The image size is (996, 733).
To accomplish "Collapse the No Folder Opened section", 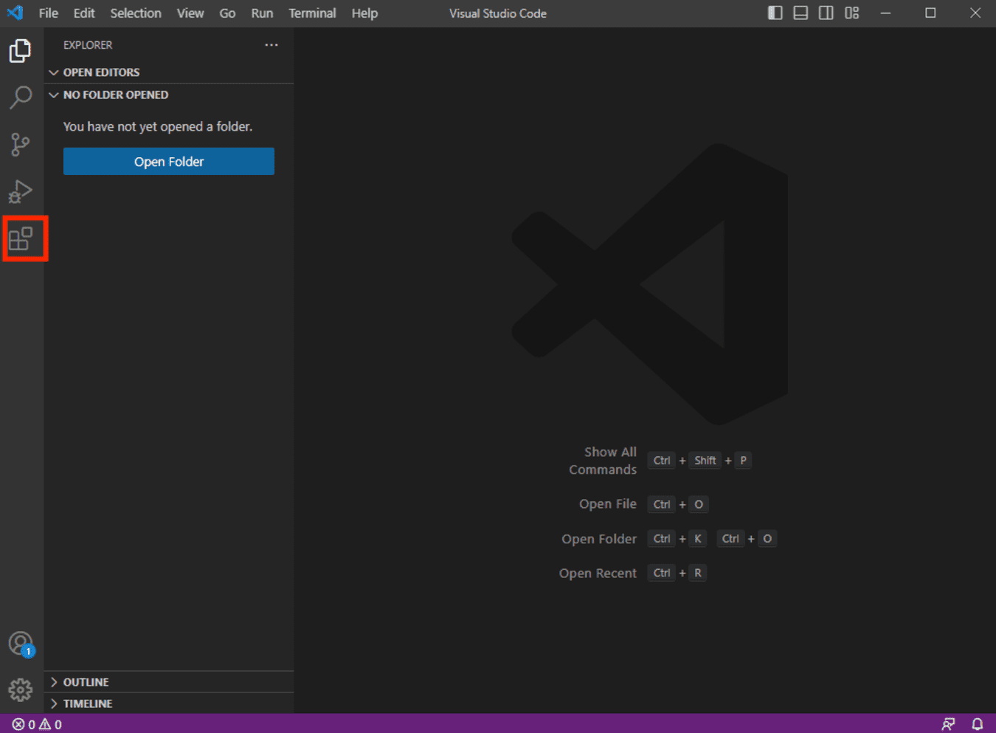I will click(x=169, y=95).
